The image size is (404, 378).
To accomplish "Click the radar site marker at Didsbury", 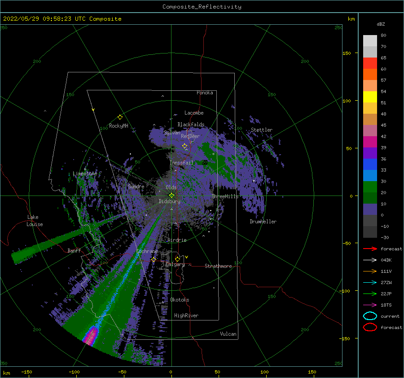I will coord(171,196).
